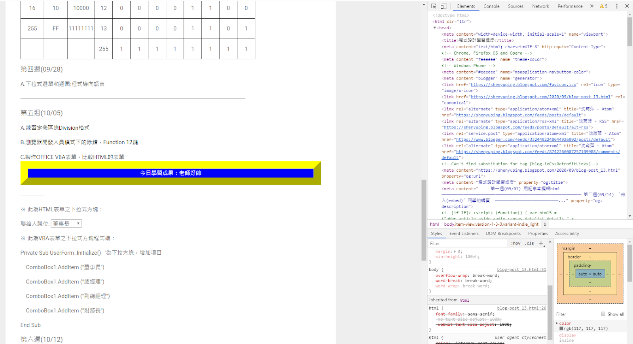Select the html dir="ltr" element line
This screenshot has height=344, width=633.
point(452,22)
